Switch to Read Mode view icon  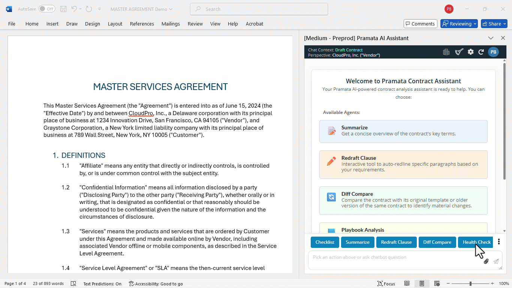(x=407, y=283)
